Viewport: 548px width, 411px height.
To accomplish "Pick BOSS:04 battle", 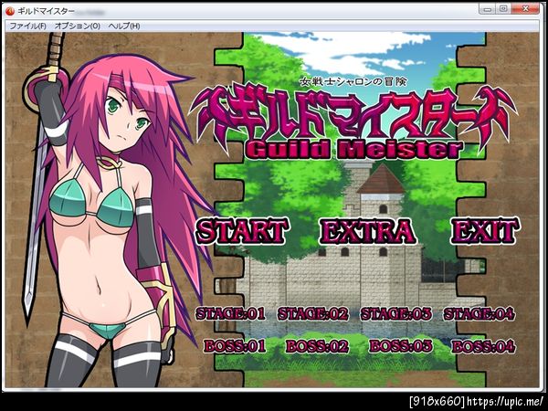I will tap(483, 346).
